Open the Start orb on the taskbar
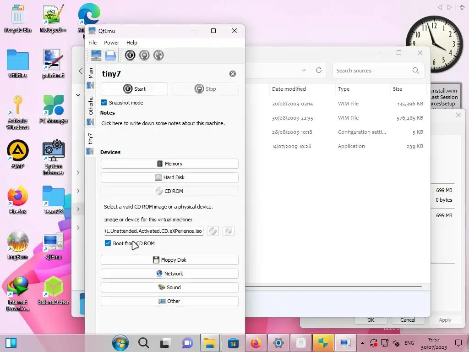 pyautogui.click(x=120, y=343)
